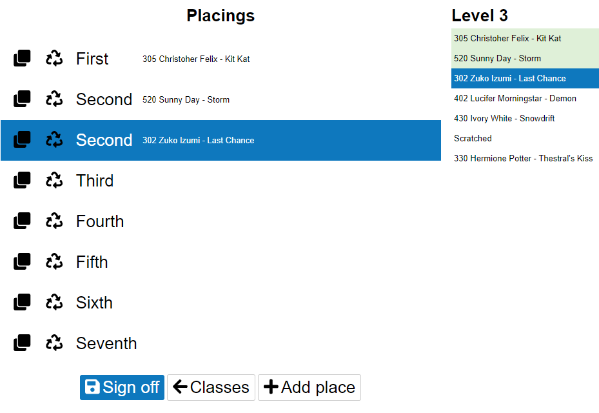Click the copy icon beside Fourth place

point(22,221)
